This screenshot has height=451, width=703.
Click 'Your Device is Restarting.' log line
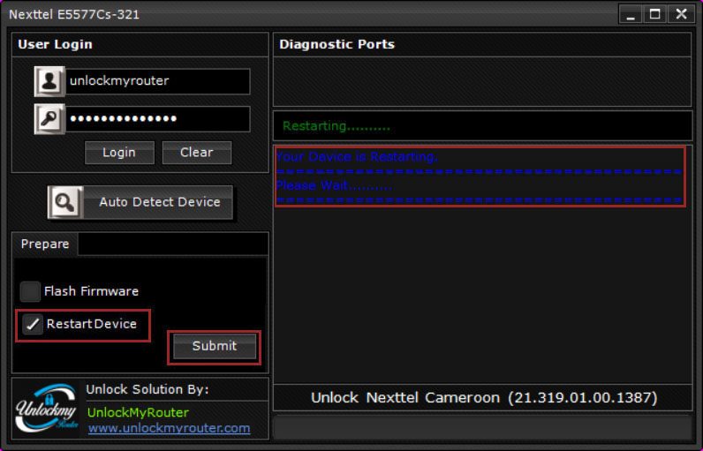click(357, 157)
